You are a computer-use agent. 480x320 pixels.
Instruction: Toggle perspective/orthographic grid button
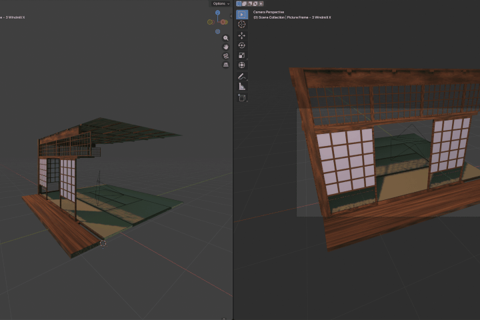[226, 65]
